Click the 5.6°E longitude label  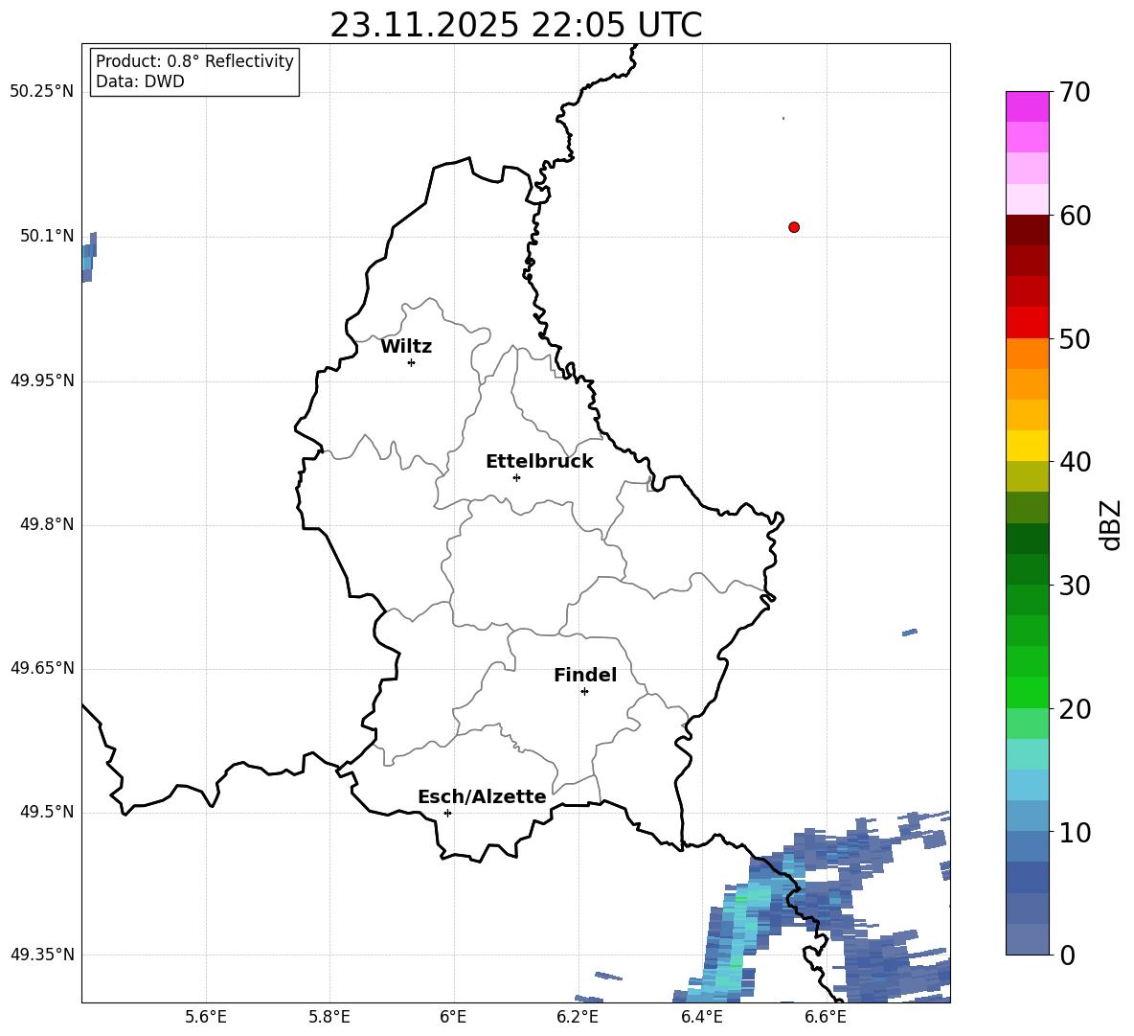pos(206,1017)
